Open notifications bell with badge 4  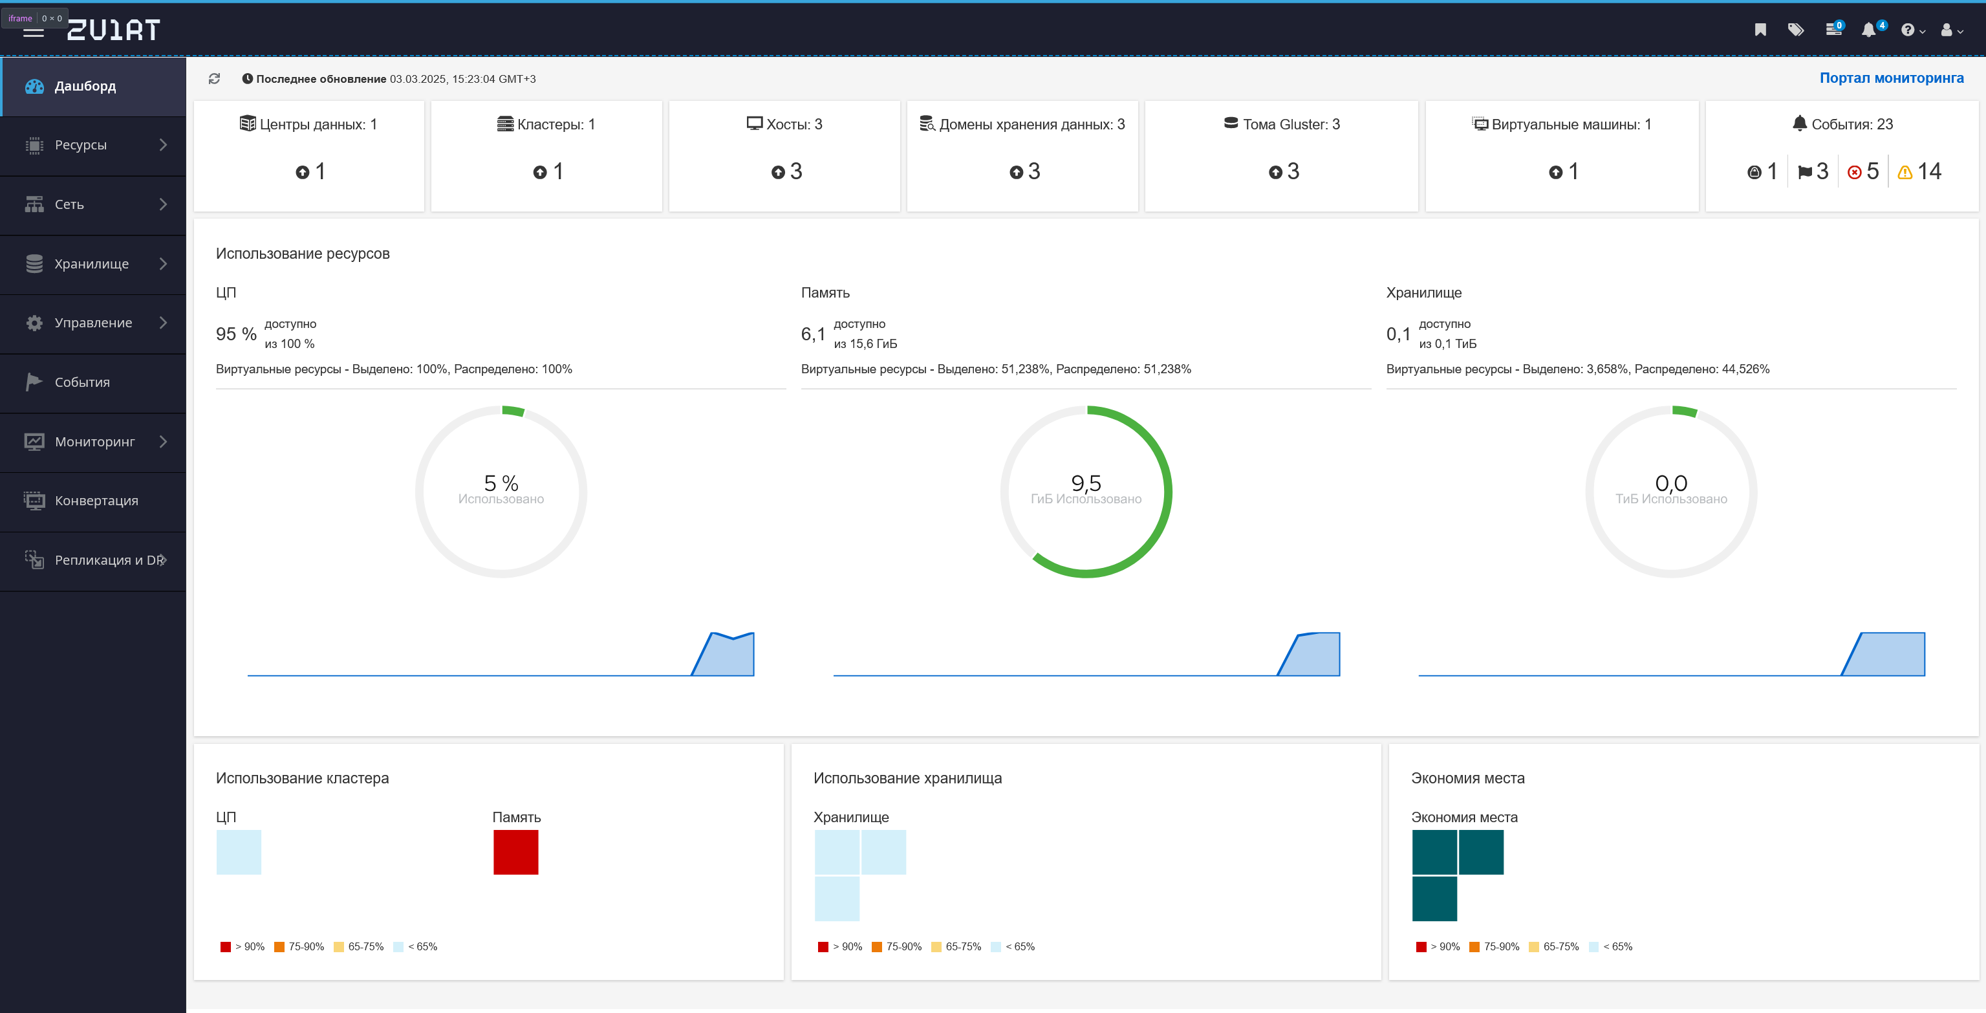1872,29
